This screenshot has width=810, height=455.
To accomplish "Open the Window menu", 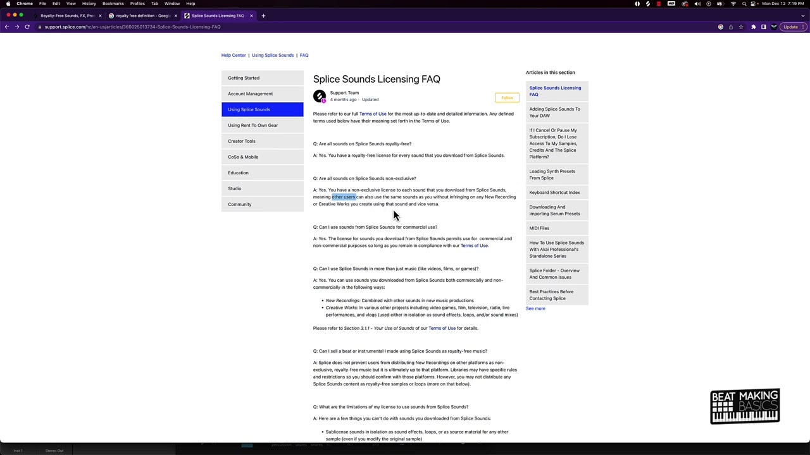I will (172, 4).
